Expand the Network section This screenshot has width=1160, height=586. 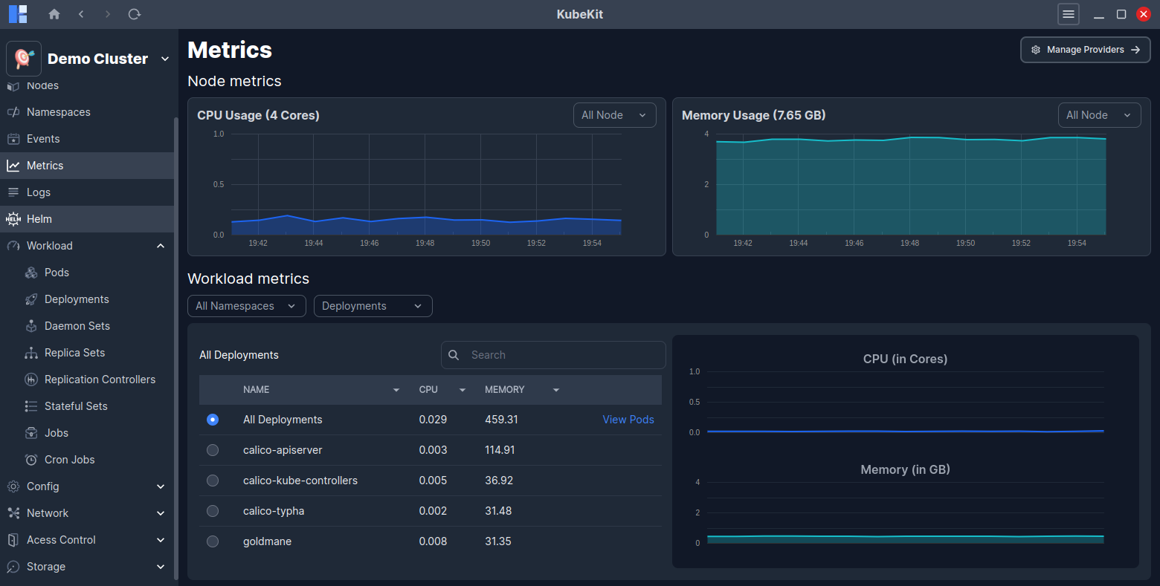161,512
